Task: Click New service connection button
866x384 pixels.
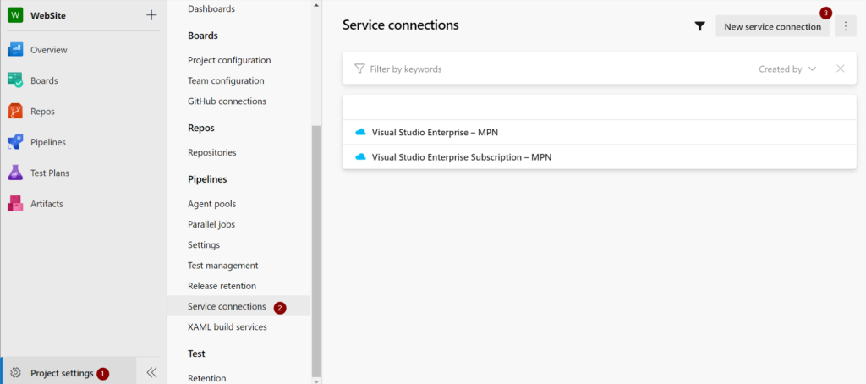Action: click(772, 26)
